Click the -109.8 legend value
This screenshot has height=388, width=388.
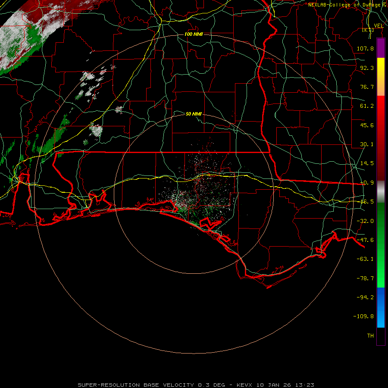[364, 316]
